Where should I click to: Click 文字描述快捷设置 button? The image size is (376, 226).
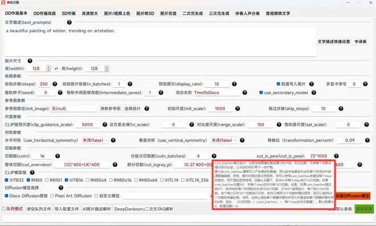[334, 42]
